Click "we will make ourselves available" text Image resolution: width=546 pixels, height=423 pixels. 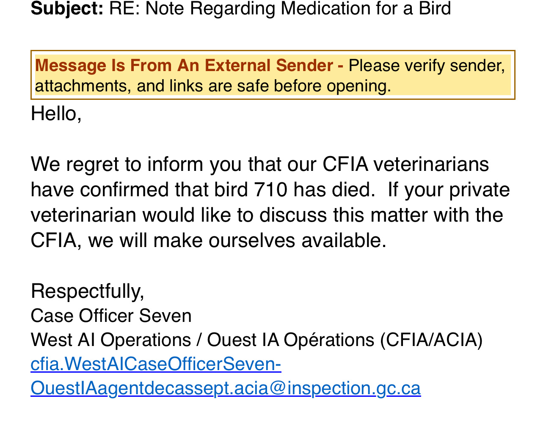tap(237, 240)
